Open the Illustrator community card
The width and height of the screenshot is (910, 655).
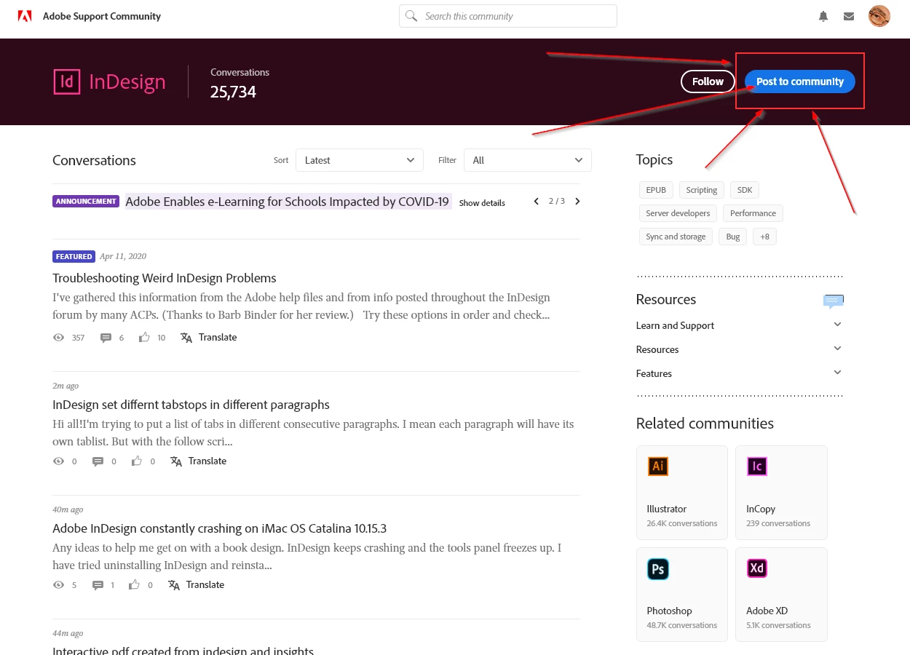pyautogui.click(x=682, y=493)
